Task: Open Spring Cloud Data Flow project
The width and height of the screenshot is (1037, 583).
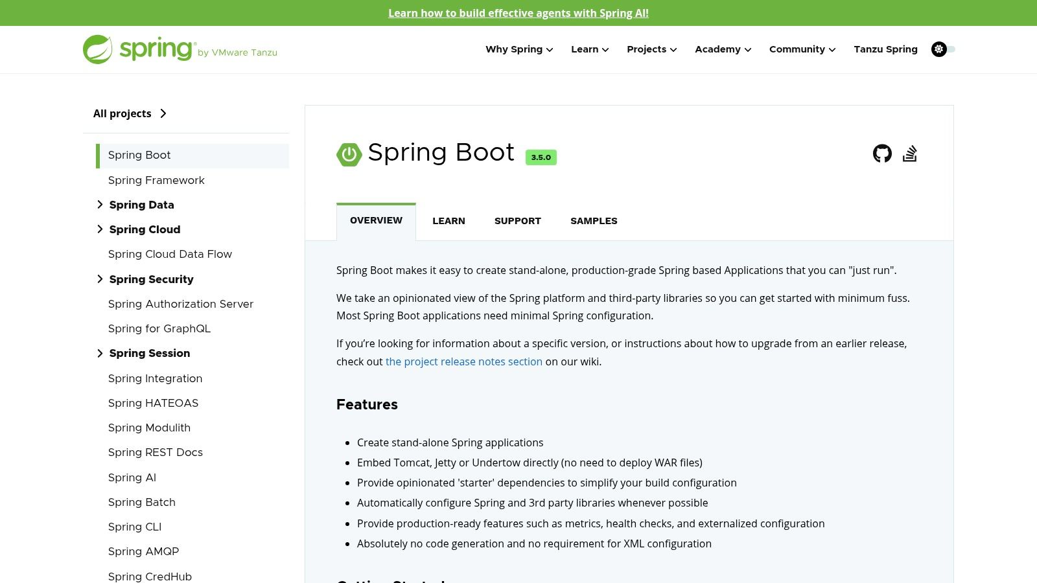Action: (170, 254)
